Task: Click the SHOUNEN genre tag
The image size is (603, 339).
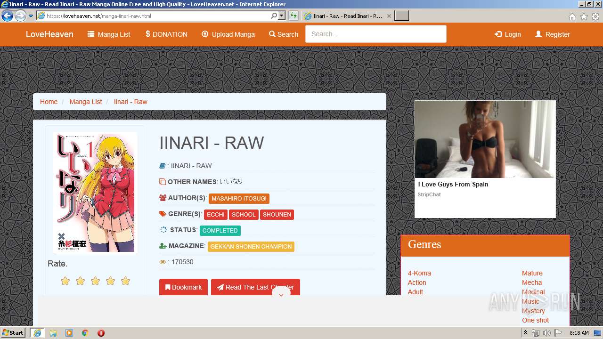Action: pos(277,215)
